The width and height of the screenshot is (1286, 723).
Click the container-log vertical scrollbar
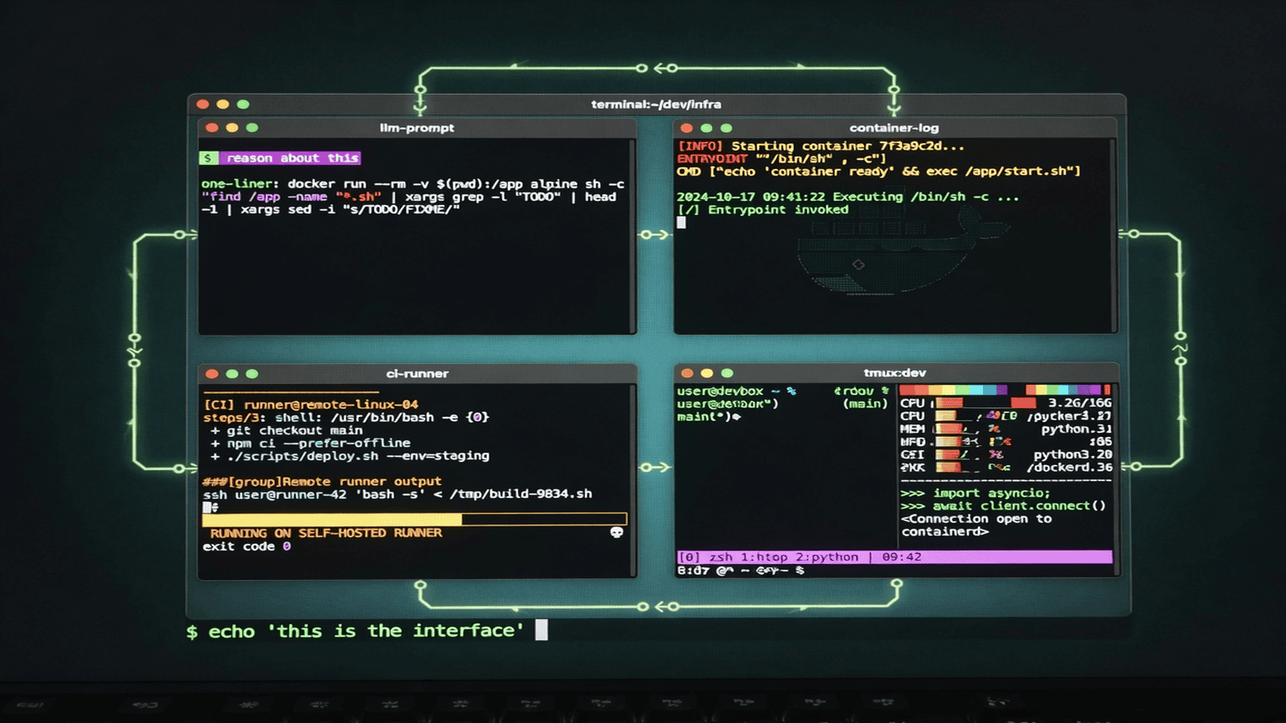pos(1112,235)
